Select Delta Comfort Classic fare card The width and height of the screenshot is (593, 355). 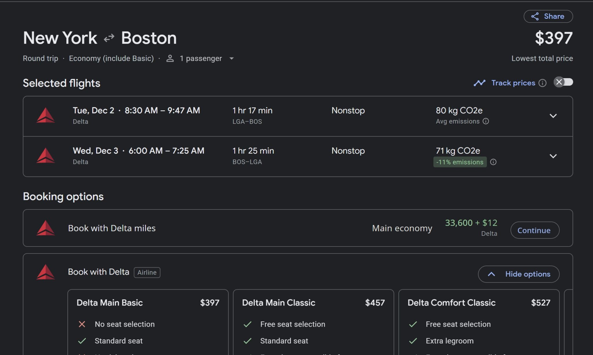[x=479, y=303]
